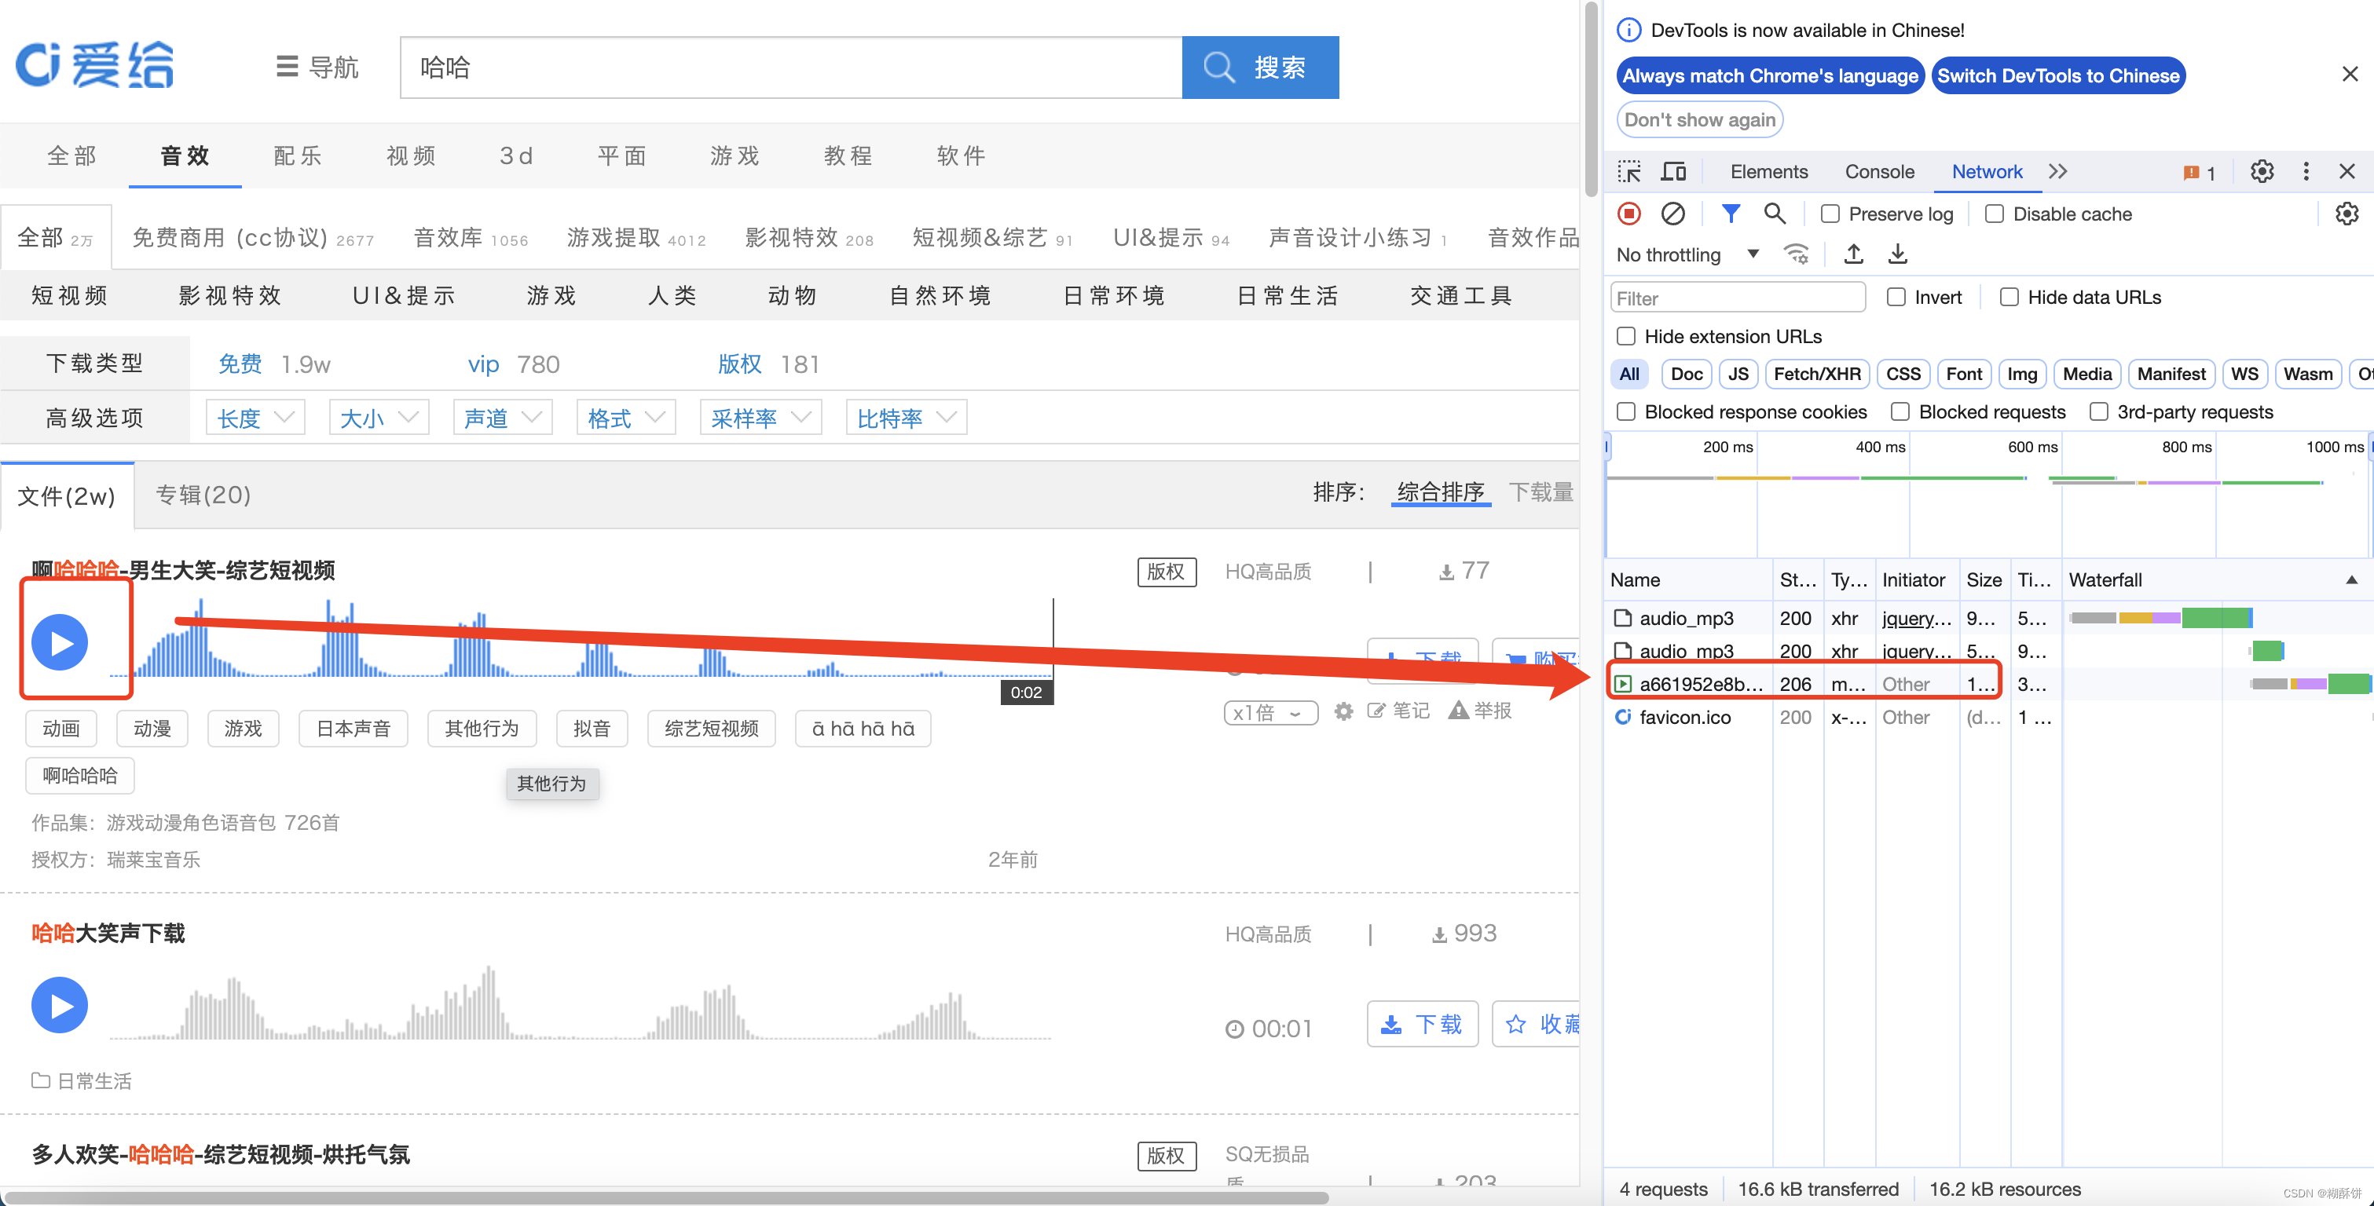This screenshot has width=2374, height=1206.
Task: Click the export HAR download icon
Action: [x=1897, y=254]
